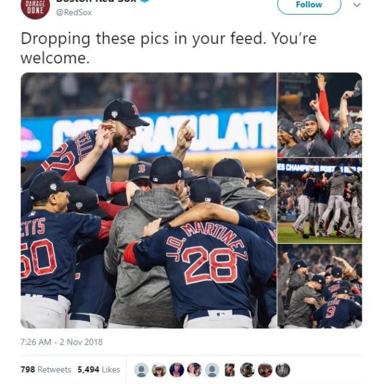Click the Follow button

click(x=309, y=5)
